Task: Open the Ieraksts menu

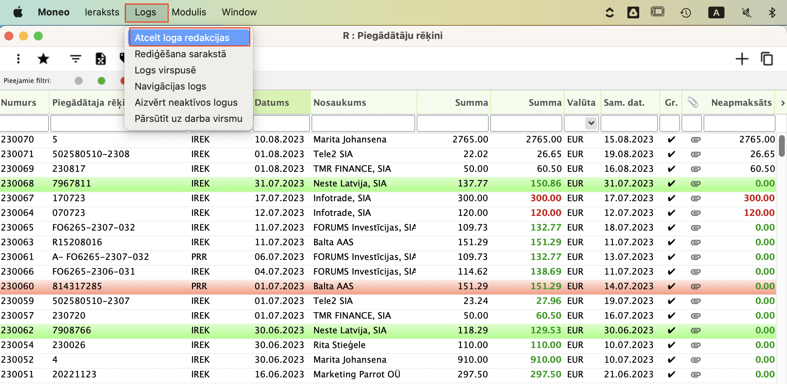Action: [102, 12]
